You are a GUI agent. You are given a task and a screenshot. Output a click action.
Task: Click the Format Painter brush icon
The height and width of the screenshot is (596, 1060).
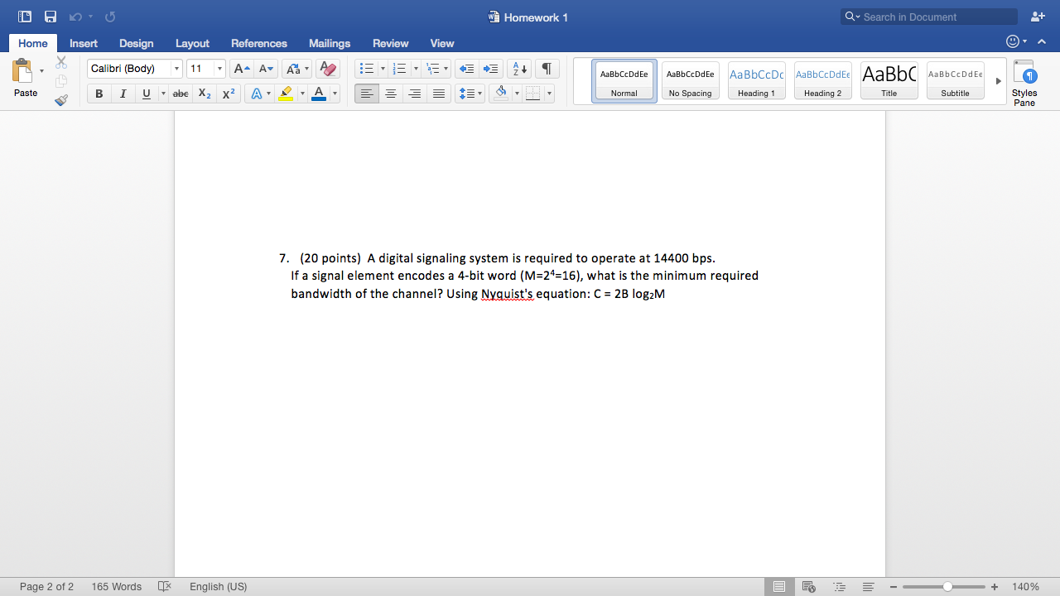[x=61, y=100]
